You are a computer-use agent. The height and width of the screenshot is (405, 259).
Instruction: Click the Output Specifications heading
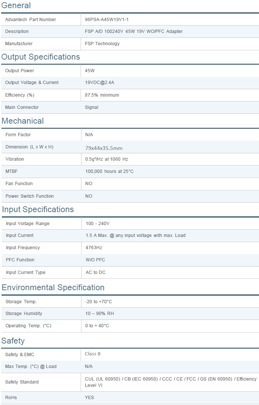coord(40,57)
